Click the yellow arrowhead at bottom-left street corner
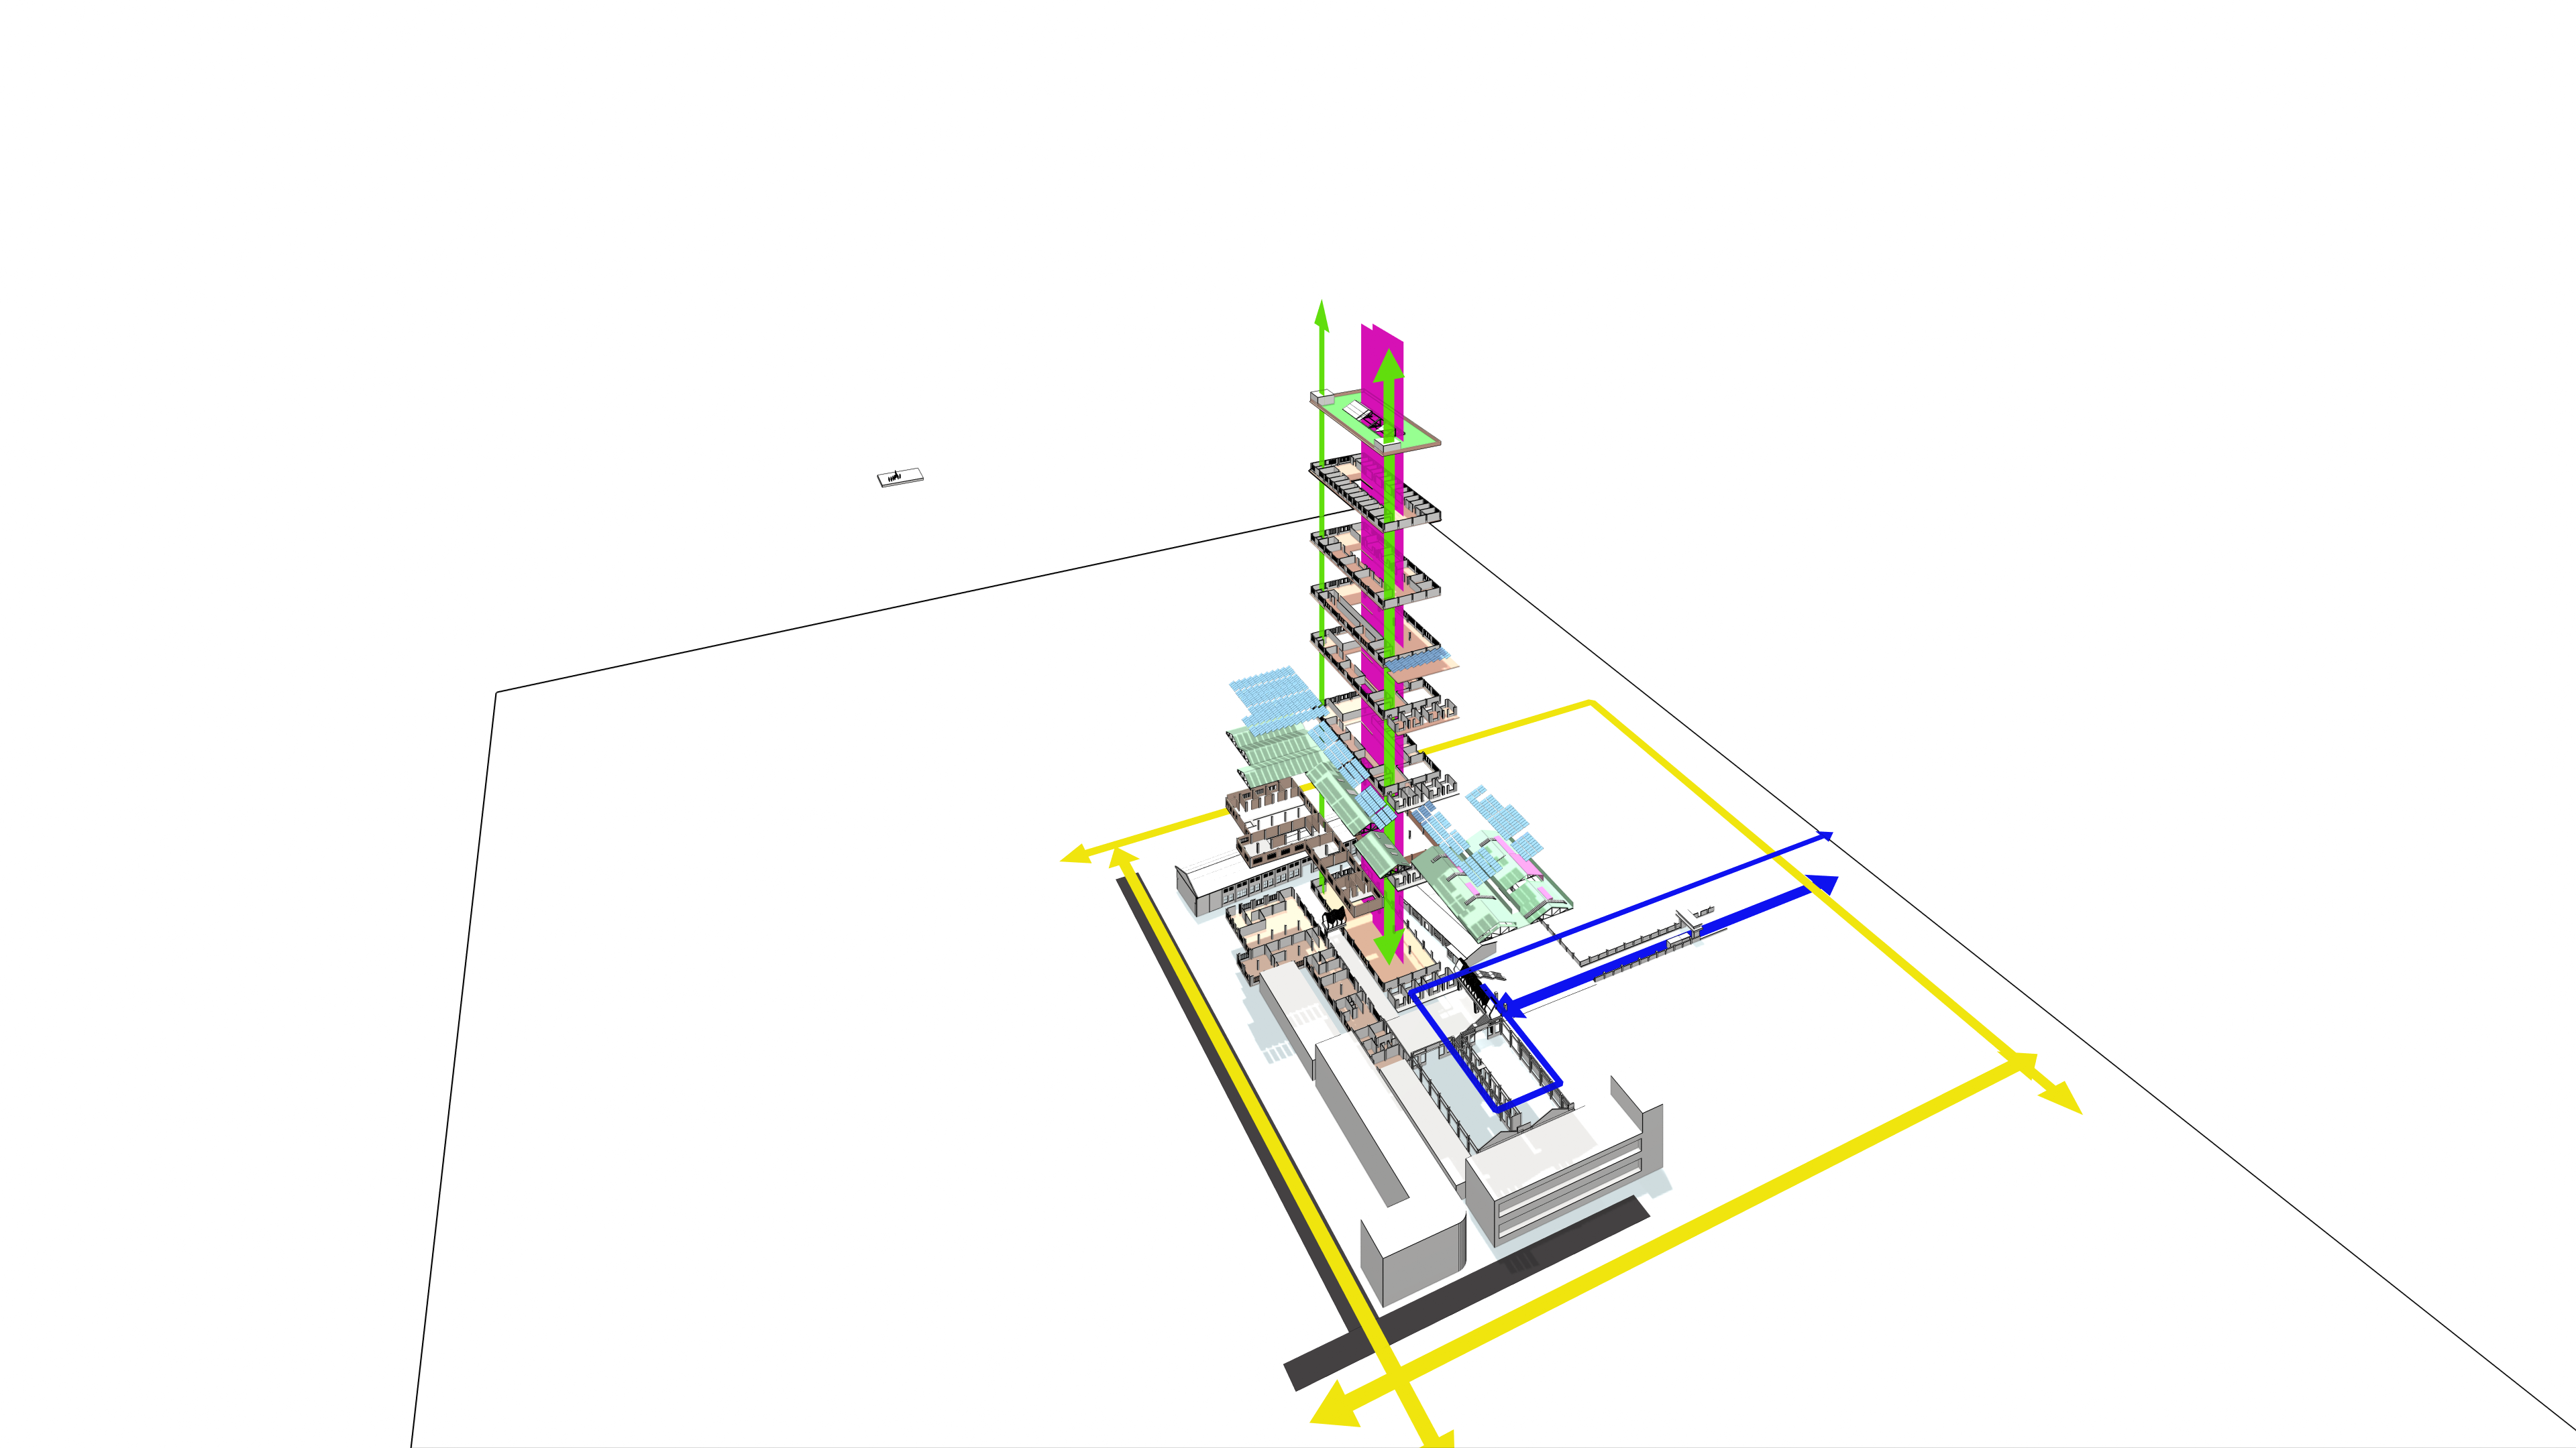 click(x=1335, y=1407)
